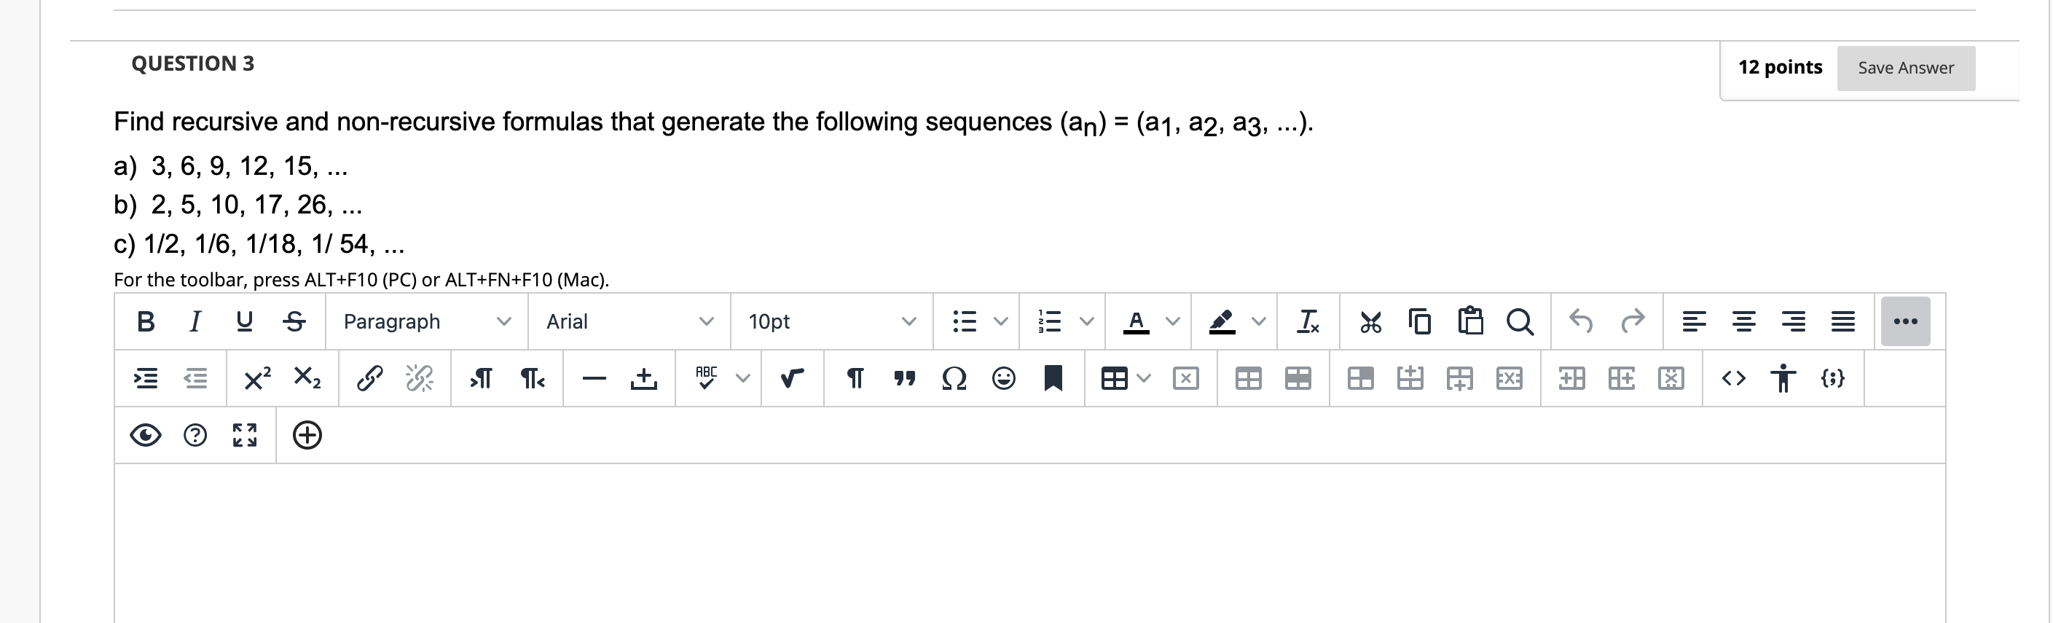Click inside the answer text area
This screenshot has width=2053, height=623.
click(x=1028, y=541)
